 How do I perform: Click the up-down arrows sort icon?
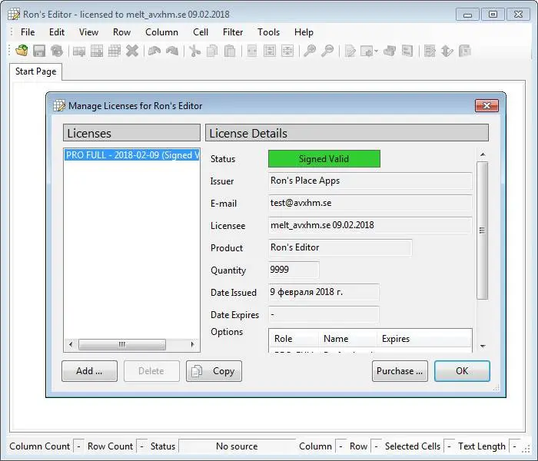click(x=447, y=51)
